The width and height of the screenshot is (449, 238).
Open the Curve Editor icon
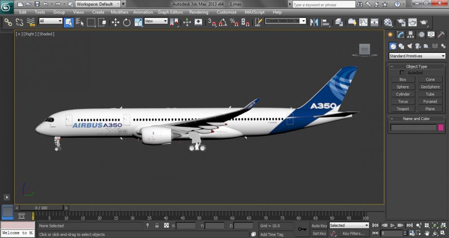tap(363, 22)
